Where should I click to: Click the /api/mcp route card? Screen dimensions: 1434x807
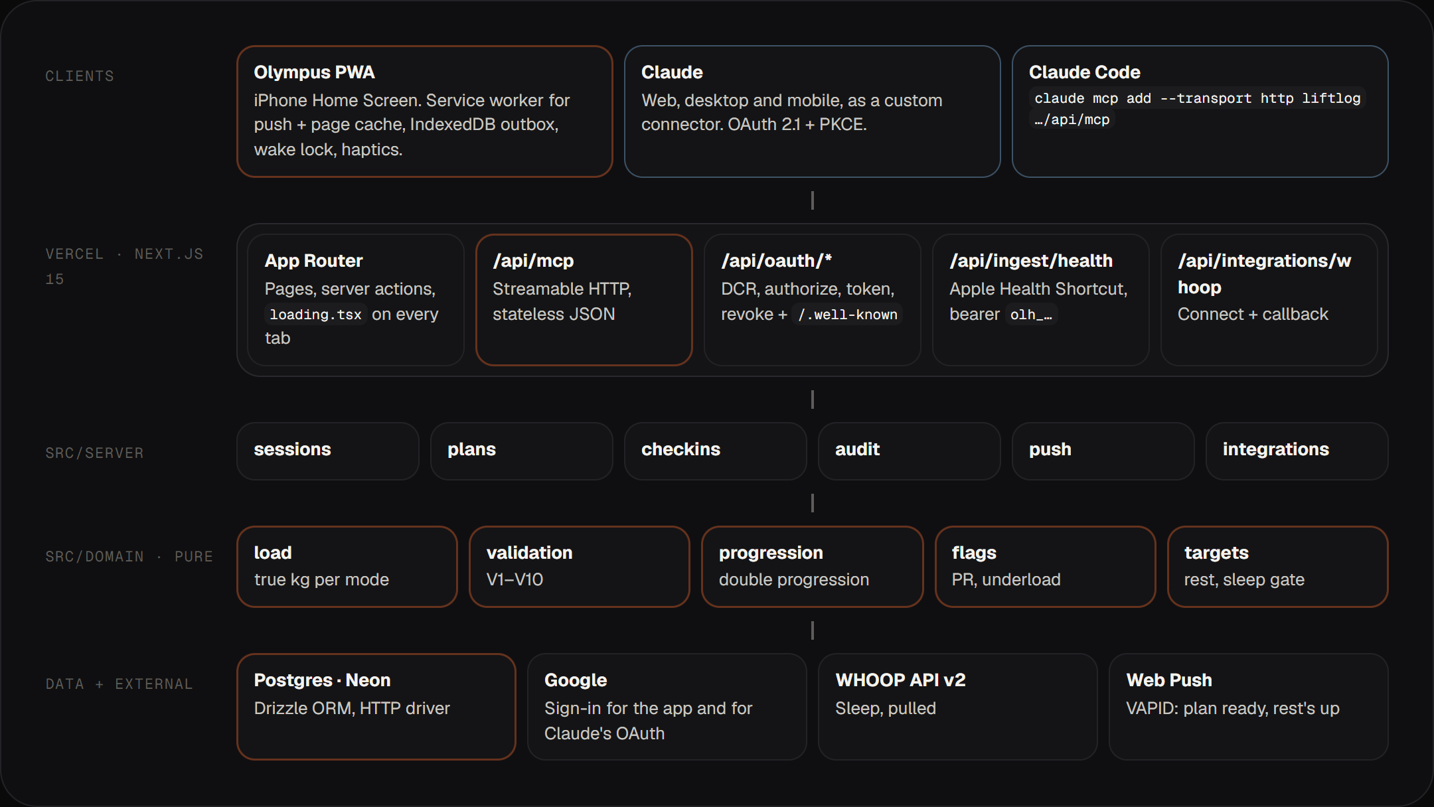(x=584, y=300)
